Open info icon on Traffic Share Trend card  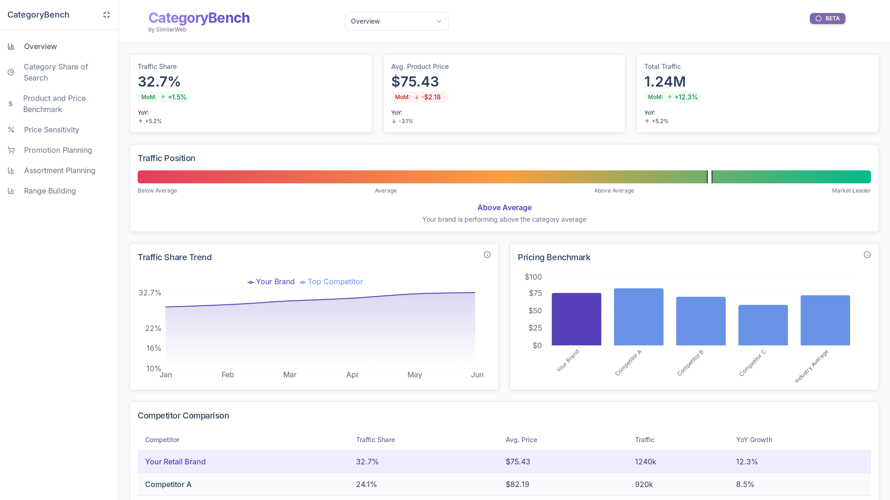[487, 255]
